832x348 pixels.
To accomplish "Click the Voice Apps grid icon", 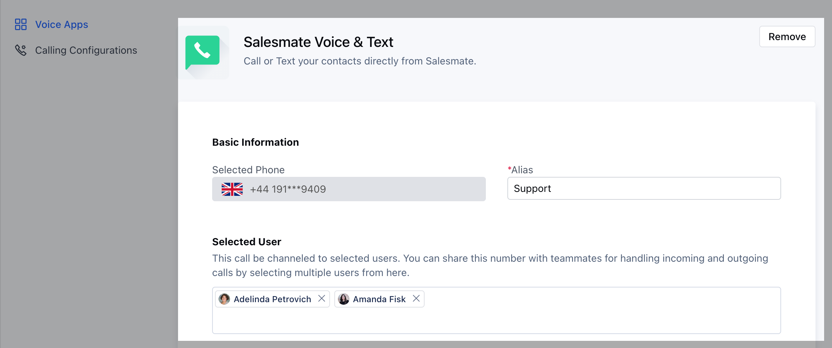I will tap(21, 24).
